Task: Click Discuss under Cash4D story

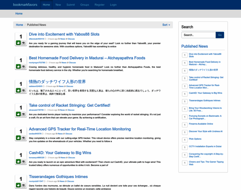Action: [72, 158]
